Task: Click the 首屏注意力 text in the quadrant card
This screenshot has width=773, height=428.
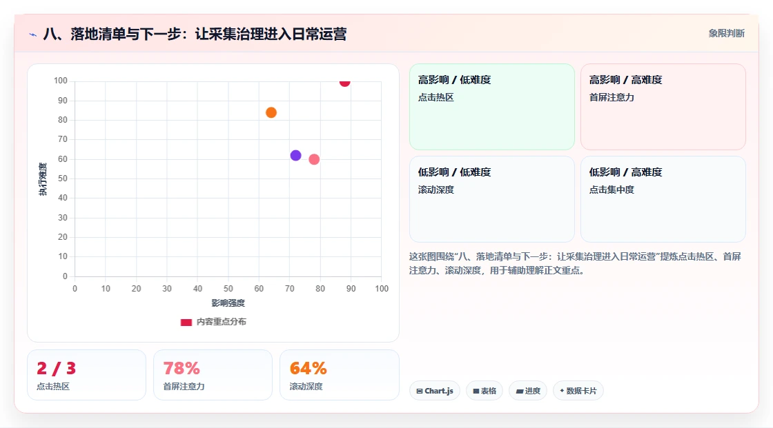Action: pos(611,97)
